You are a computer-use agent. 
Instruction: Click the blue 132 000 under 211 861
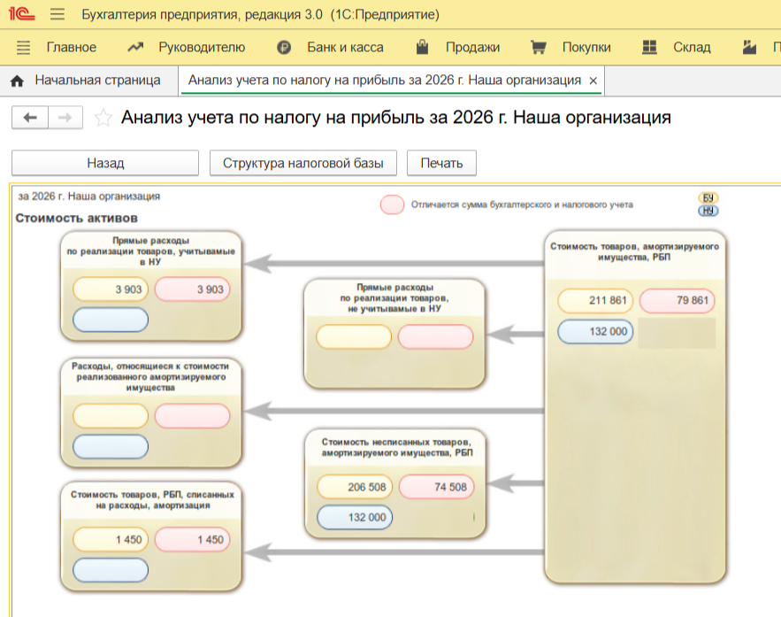coord(595,331)
